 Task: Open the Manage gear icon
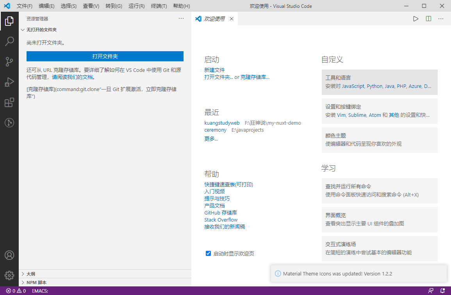tap(9, 275)
